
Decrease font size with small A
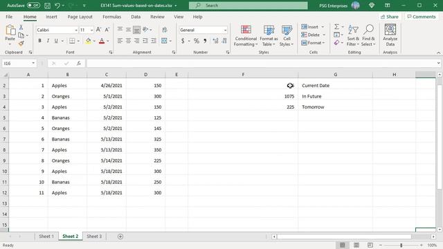[x=107, y=30]
